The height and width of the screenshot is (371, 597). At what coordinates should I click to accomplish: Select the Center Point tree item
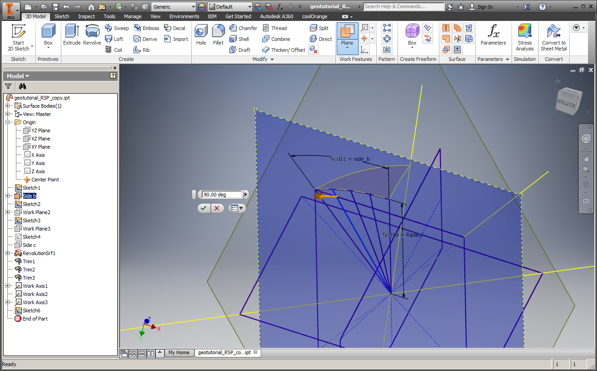tap(41, 180)
